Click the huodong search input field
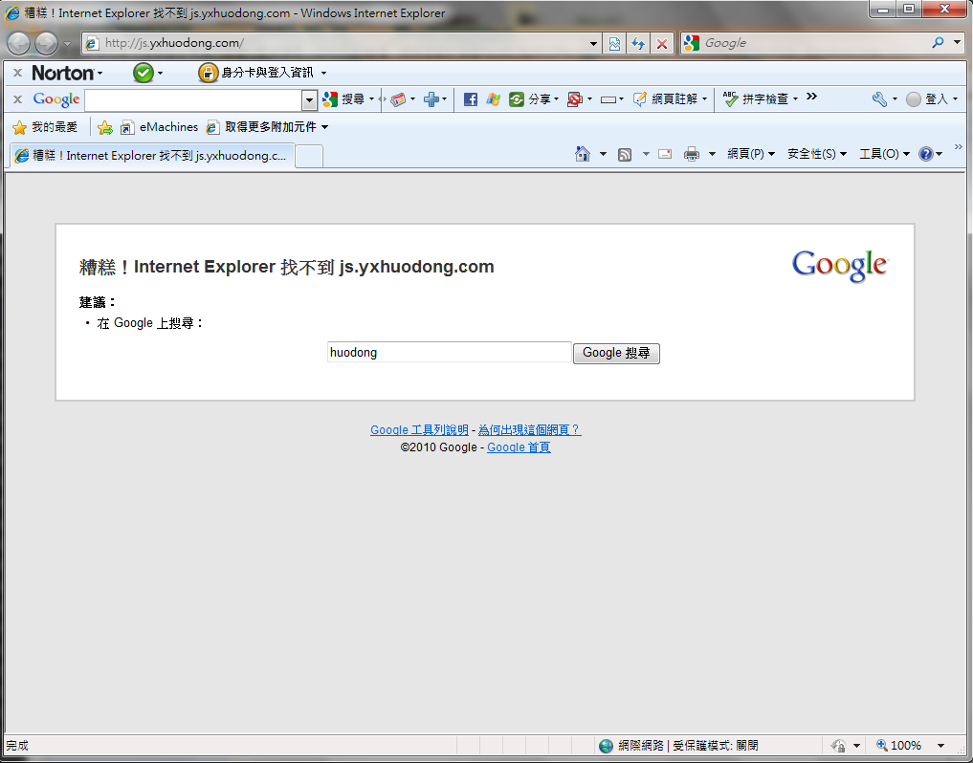The height and width of the screenshot is (763, 973). [x=449, y=353]
